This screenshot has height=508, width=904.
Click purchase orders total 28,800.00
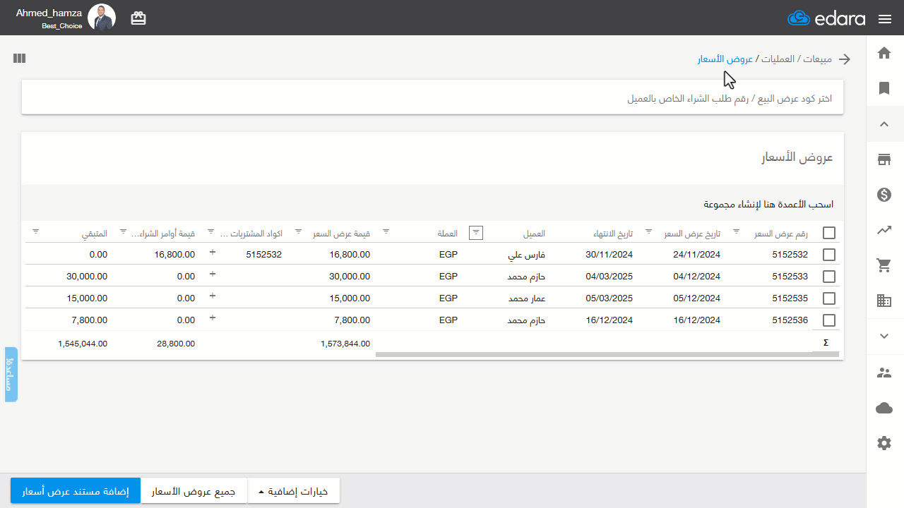pos(174,344)
